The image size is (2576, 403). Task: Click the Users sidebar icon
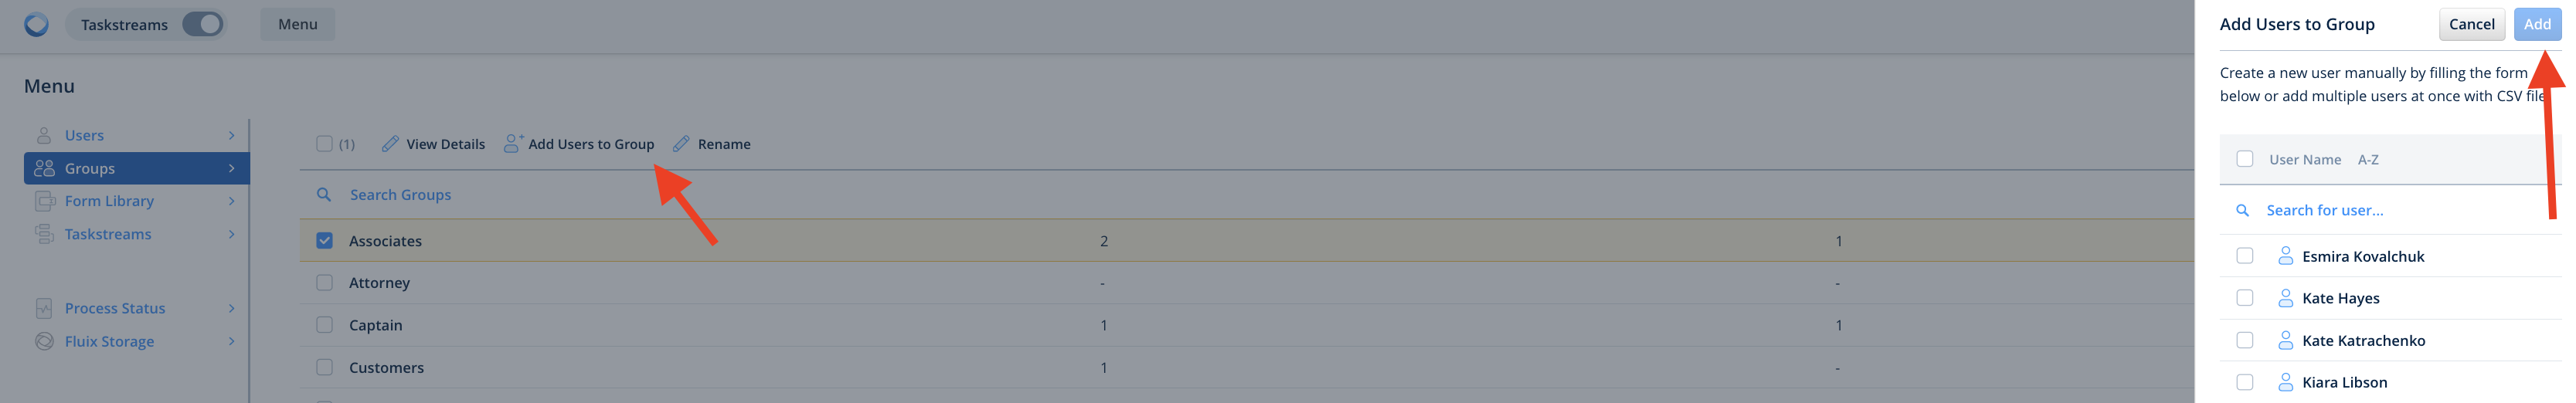(44, 135)
